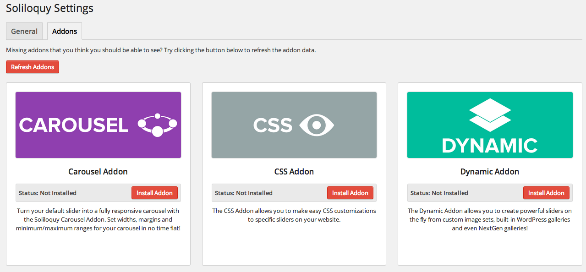Click the carousel ring icon in purple banner

(x=157, y=125)
